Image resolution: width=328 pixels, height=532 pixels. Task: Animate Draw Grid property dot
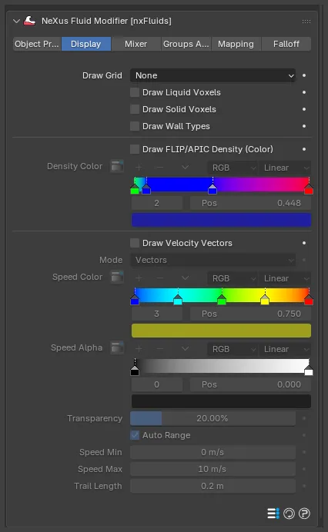click(x=304, y=75)
